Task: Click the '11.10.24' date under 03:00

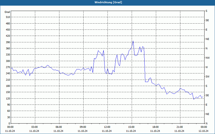Action: click(34, 131)
